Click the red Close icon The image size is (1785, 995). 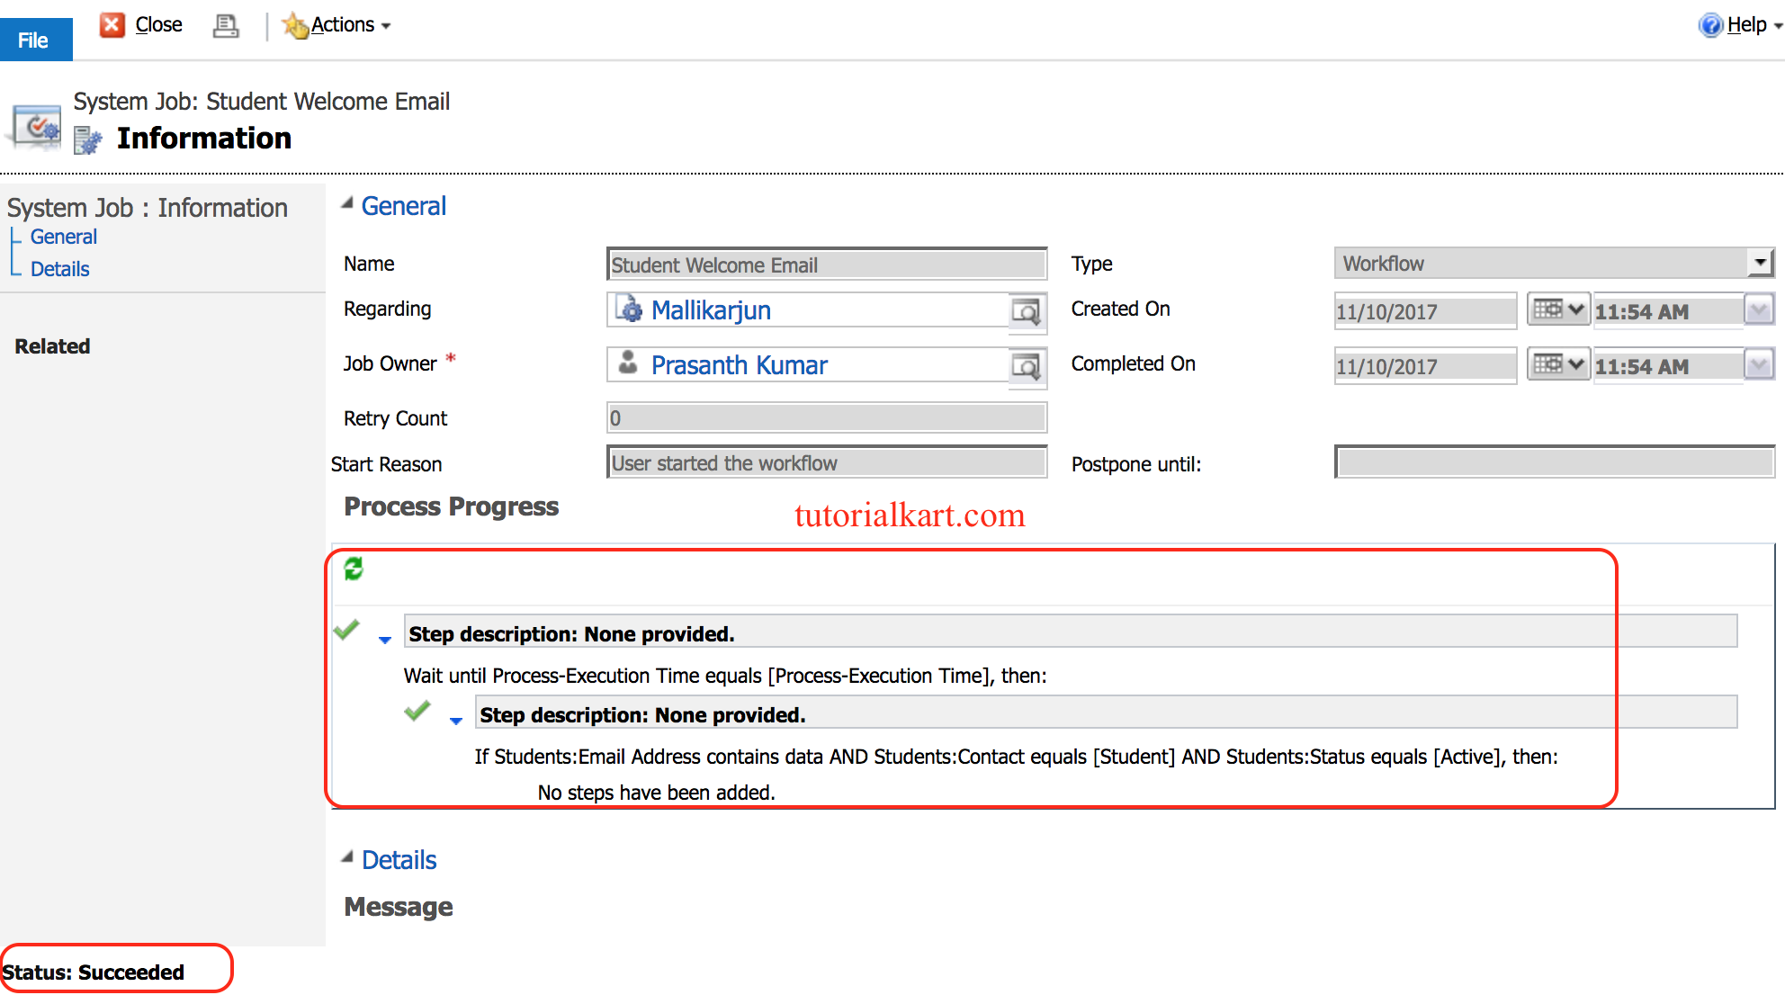point(112,25)
